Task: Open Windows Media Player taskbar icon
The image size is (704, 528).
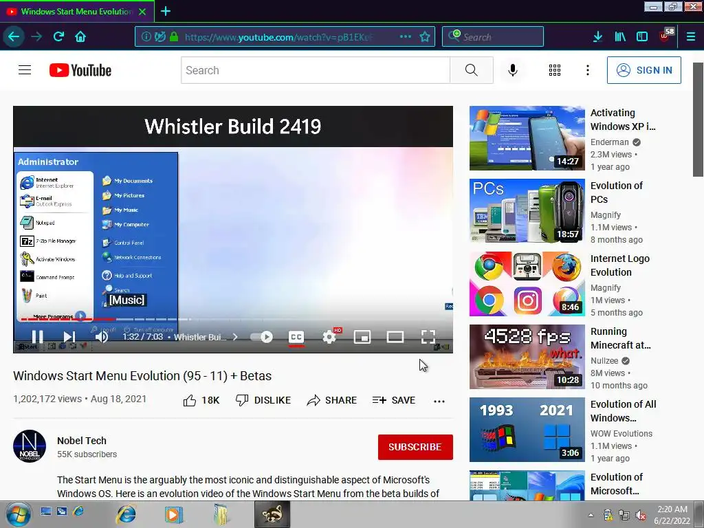Action: click(x=173, y=514)
